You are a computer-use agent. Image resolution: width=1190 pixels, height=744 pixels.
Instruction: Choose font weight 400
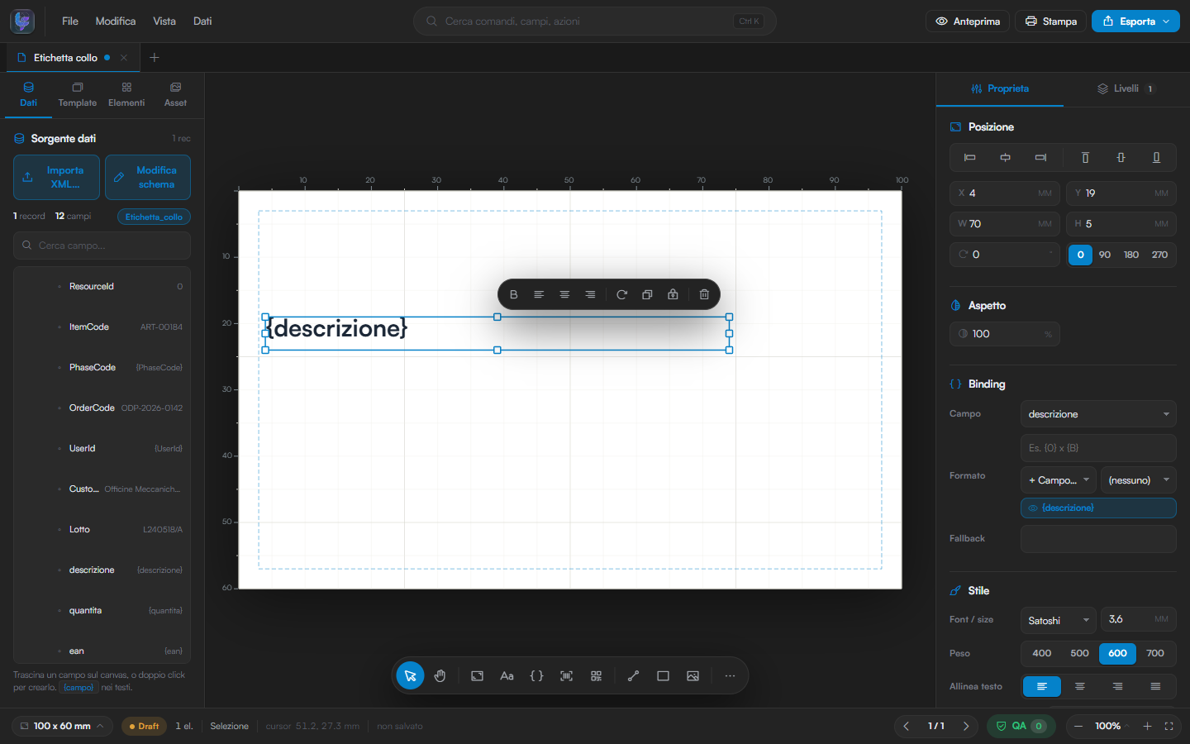(x=1042, y=653)
